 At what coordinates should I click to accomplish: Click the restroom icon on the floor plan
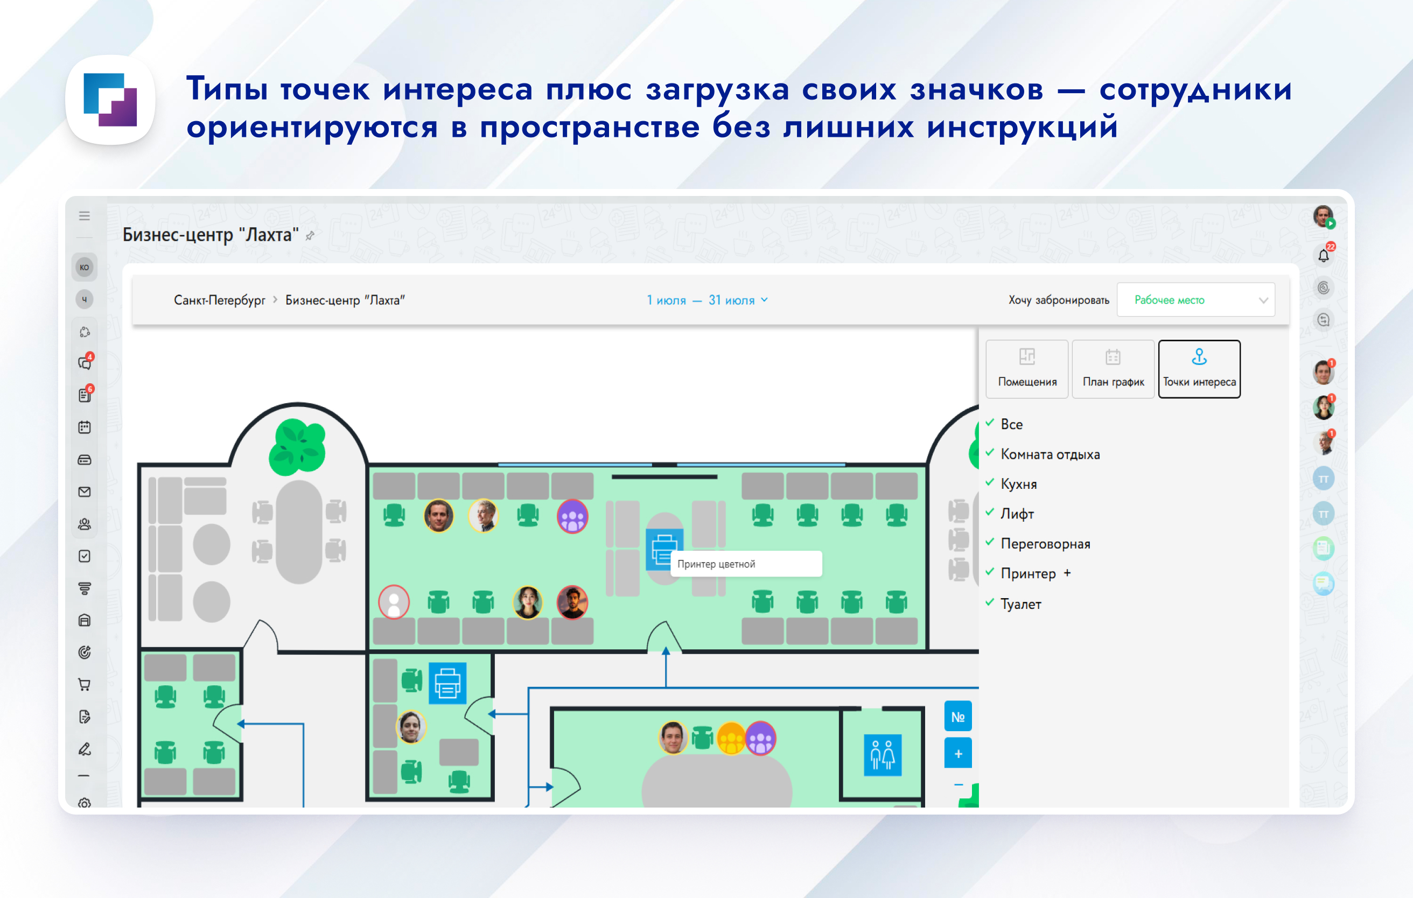[x=882, y=755]
